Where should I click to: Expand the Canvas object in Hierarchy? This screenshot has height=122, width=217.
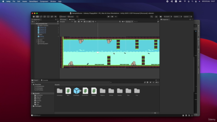37,42
